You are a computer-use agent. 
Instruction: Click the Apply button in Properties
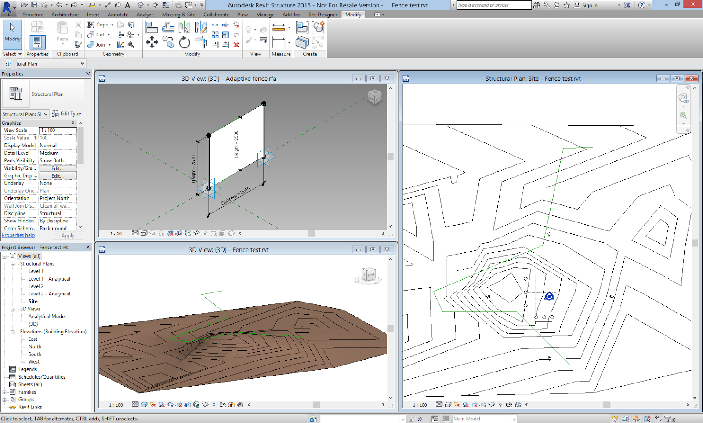click(x=68, y=235)
